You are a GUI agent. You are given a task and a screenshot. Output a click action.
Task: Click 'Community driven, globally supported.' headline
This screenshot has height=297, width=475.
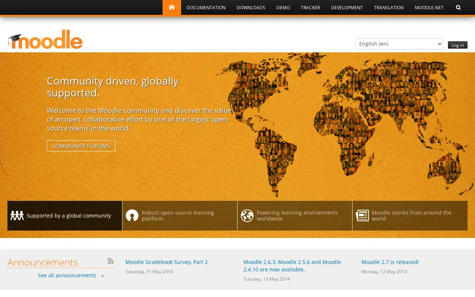(x=113, y=87)
